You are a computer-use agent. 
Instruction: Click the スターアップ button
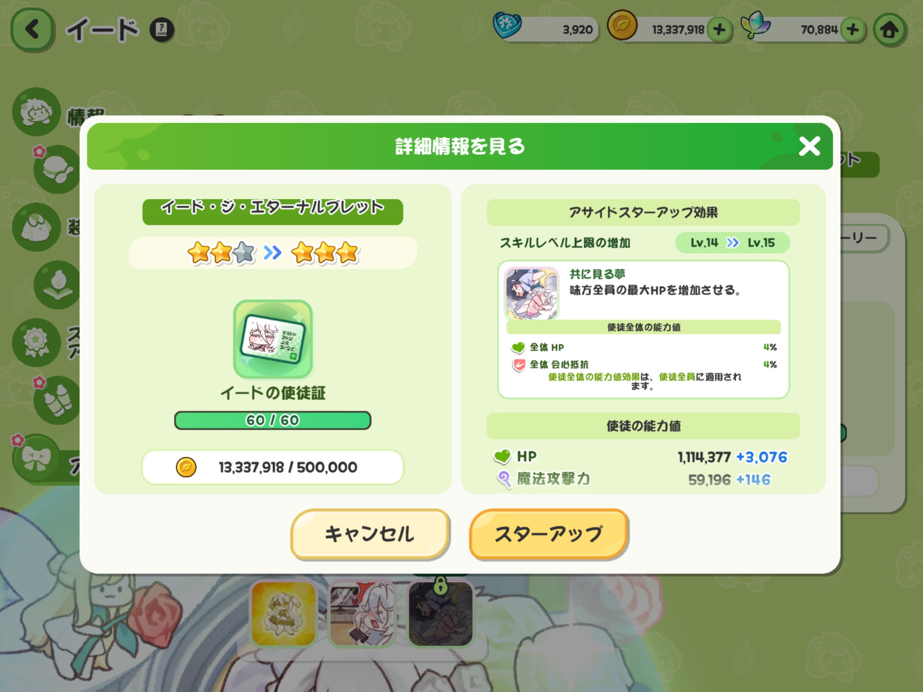click(x=549, y=534)
